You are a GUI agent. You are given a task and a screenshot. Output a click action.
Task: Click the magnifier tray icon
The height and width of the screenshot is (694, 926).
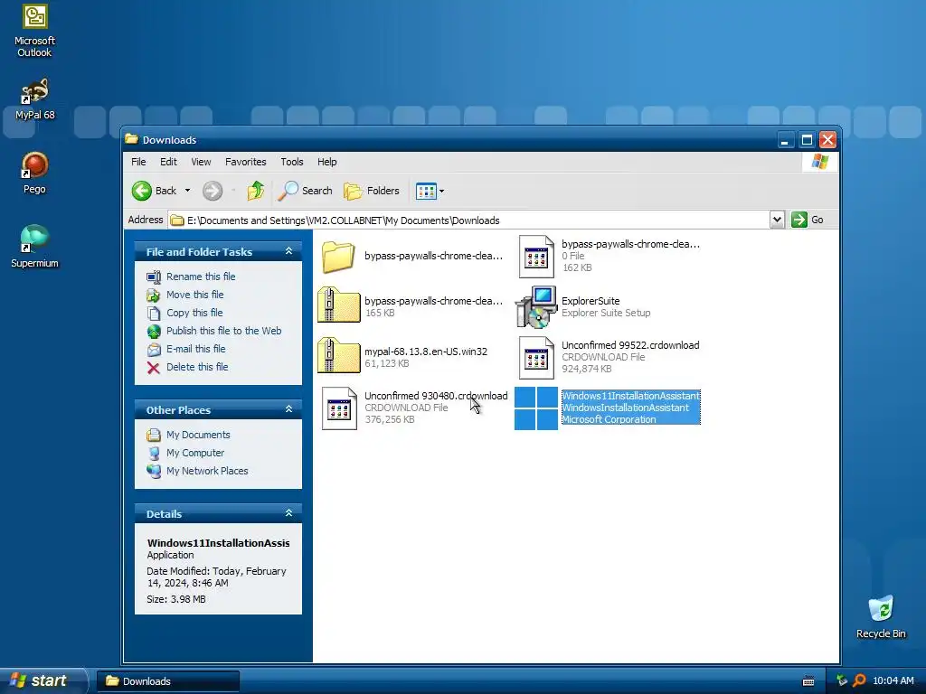(859, 680)
